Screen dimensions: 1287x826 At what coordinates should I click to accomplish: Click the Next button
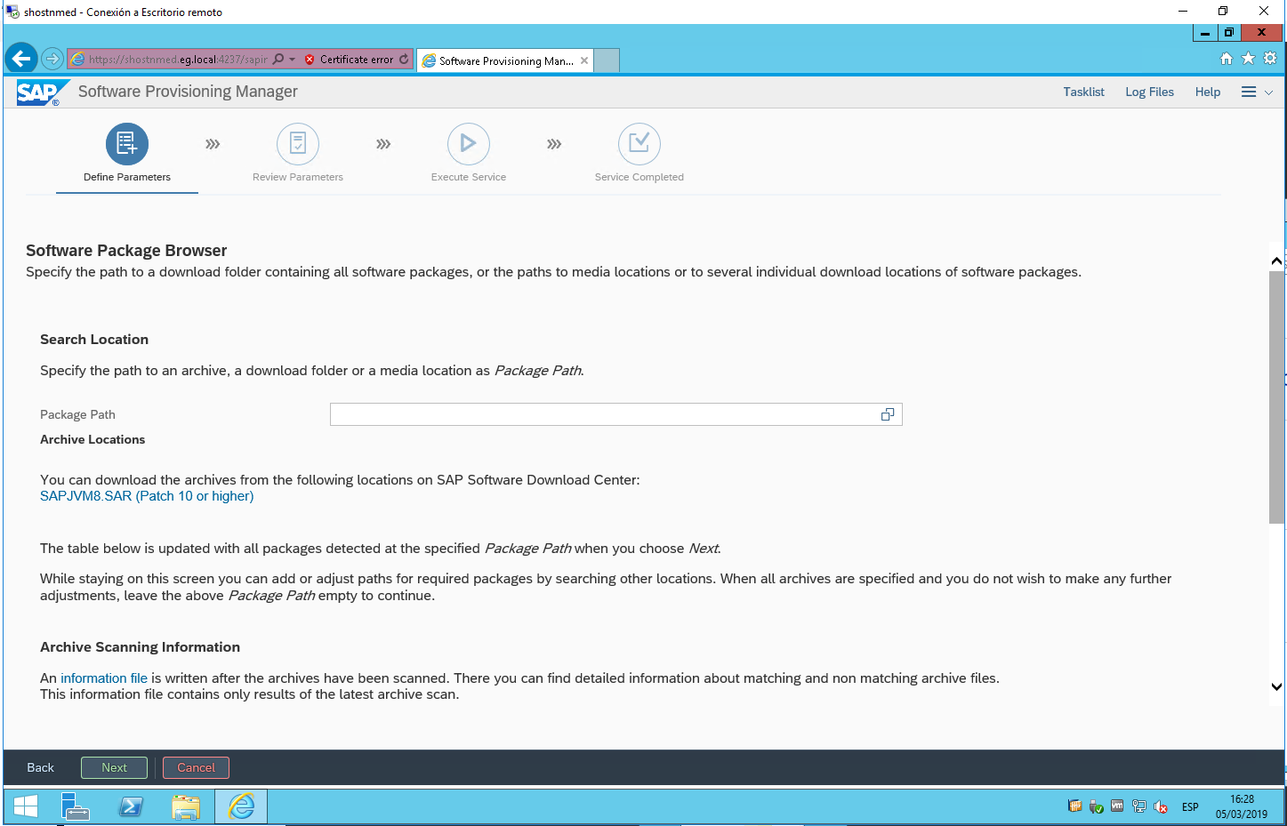tap(114, 767)
